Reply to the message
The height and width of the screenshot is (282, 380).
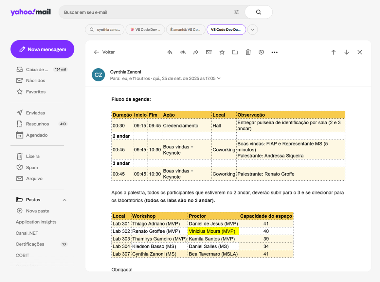tap(170, 52)
